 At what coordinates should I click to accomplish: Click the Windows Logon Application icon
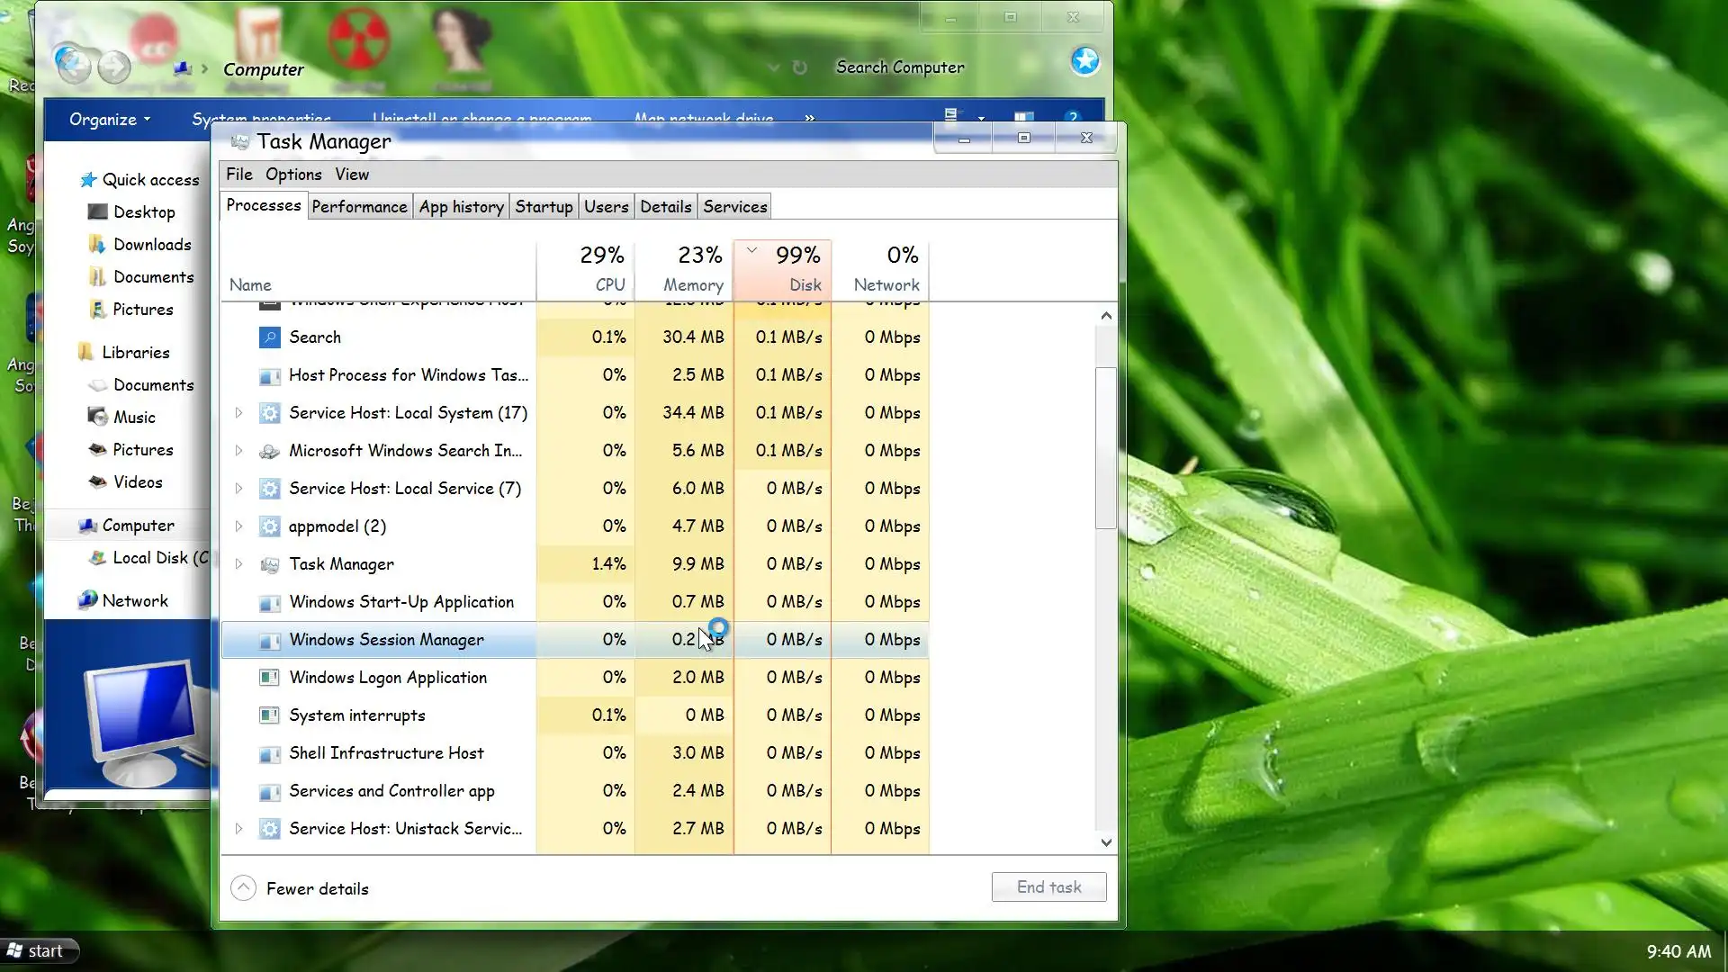pyautogui.click(x=269, y=678)
